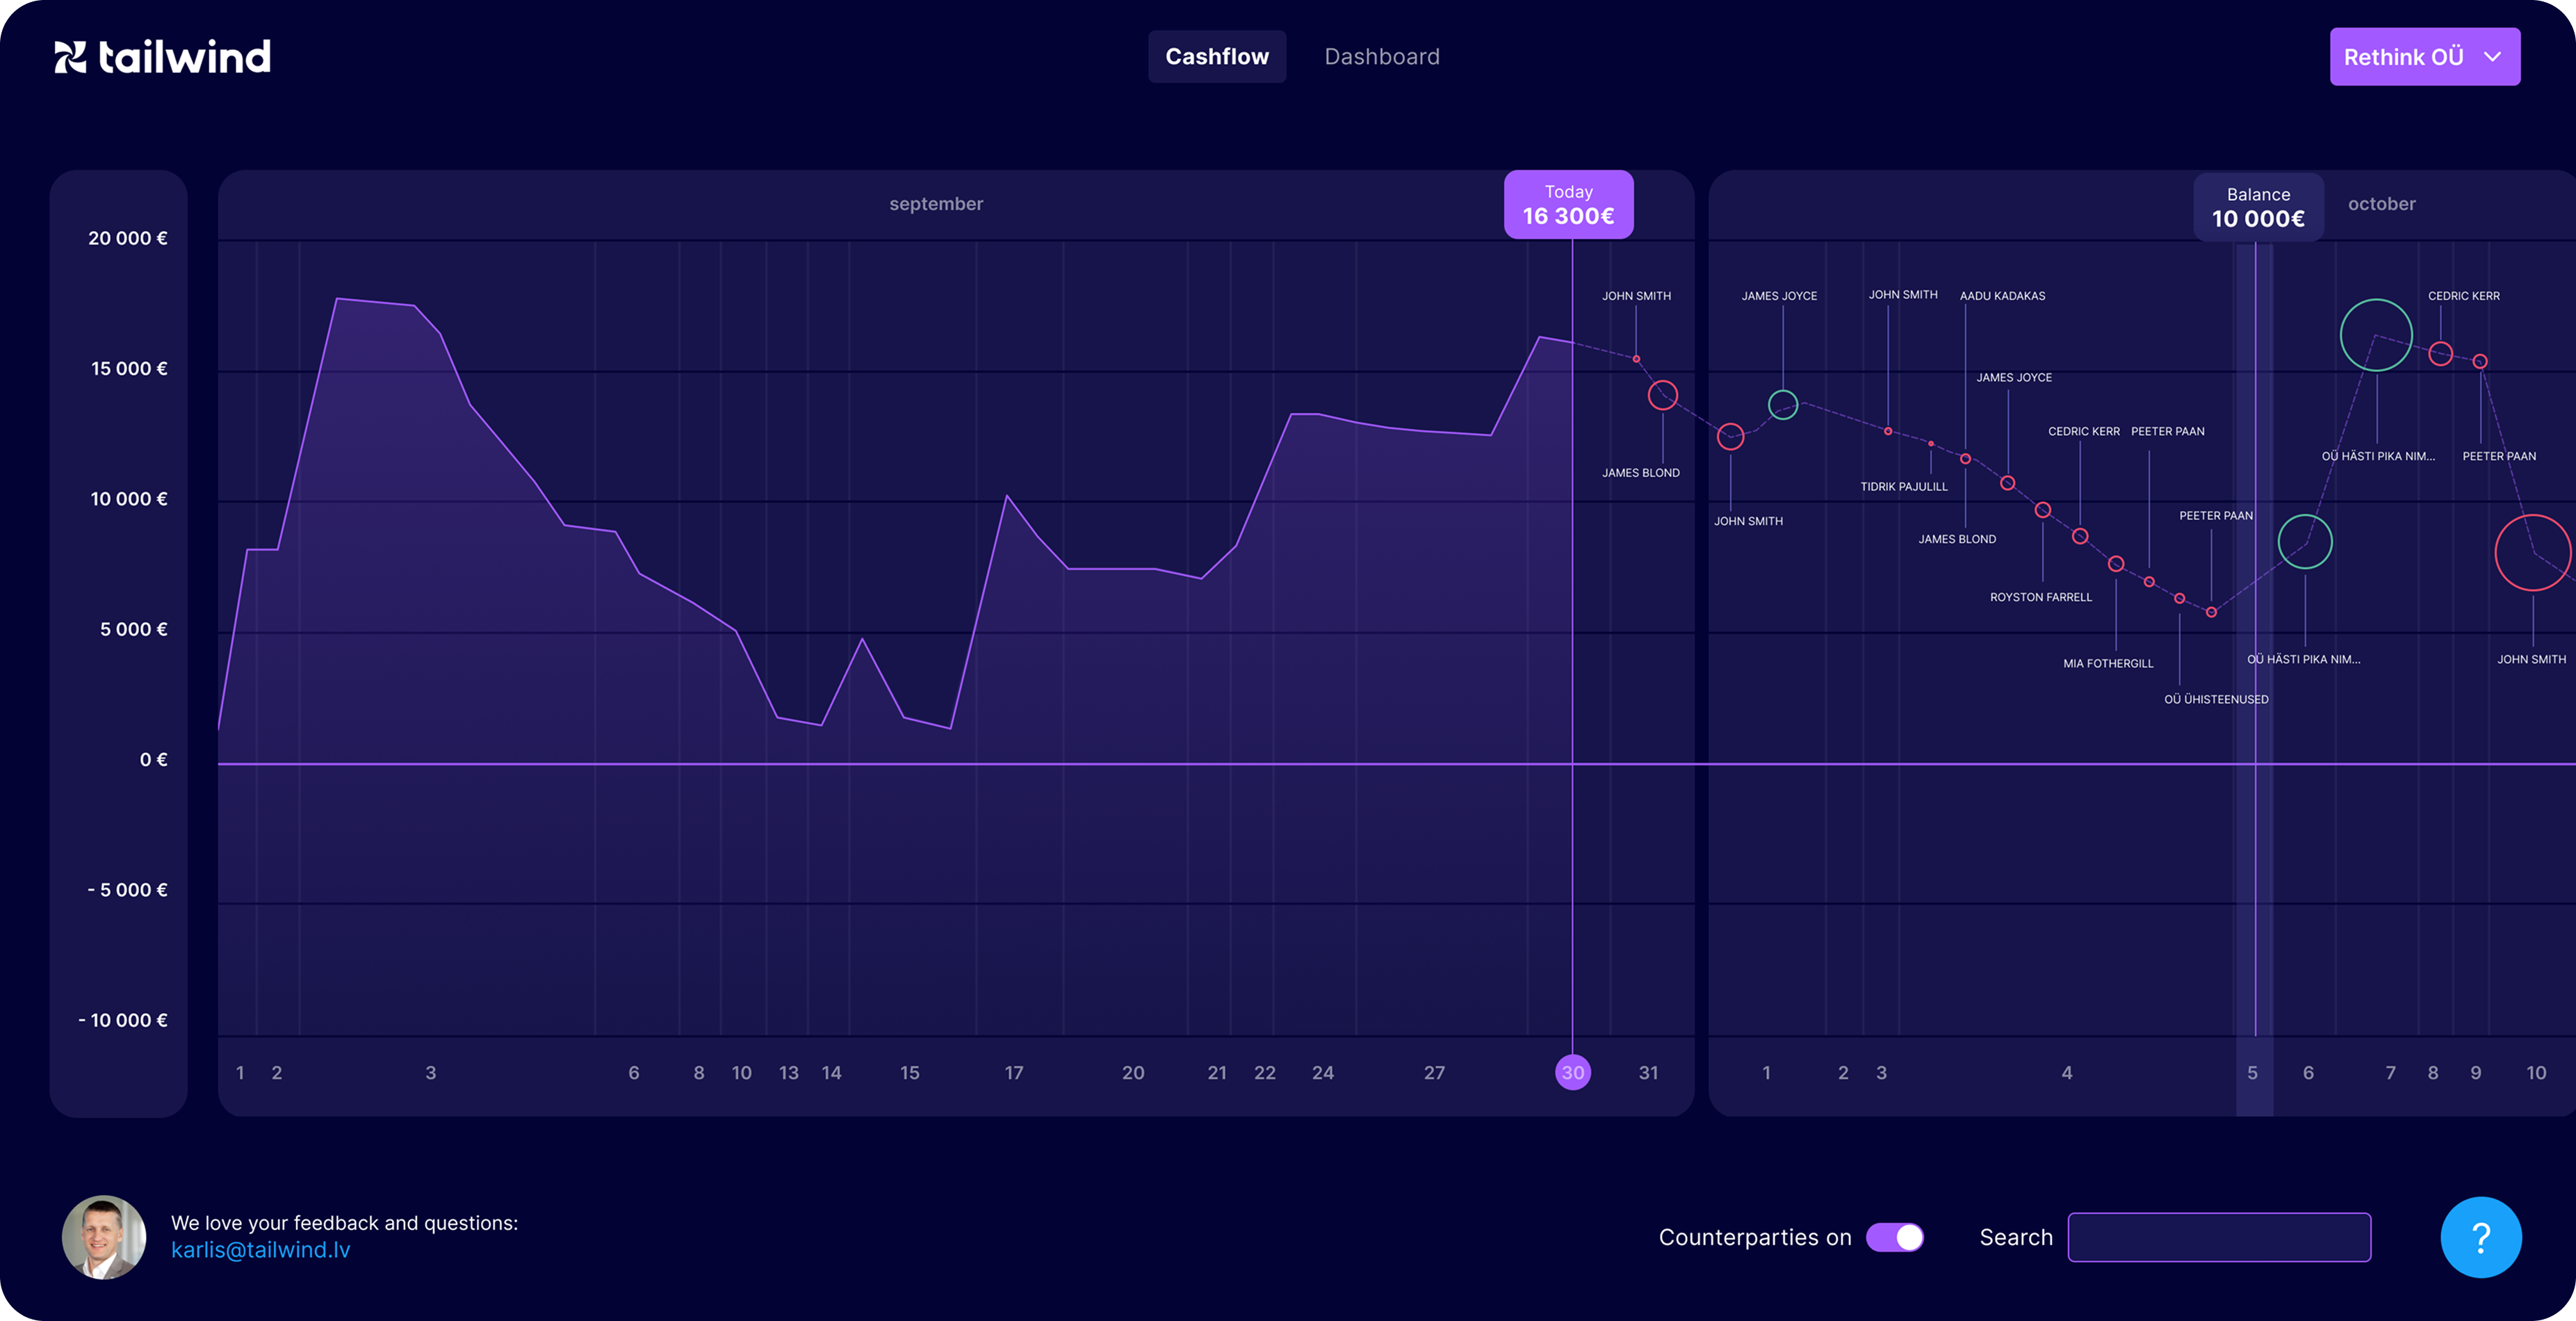Click the green circle above October 6

coord(2305,542)
